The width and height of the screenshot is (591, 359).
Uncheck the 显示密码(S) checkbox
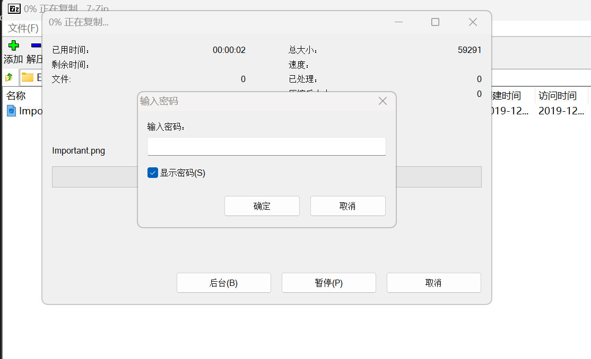coord(153,173)
